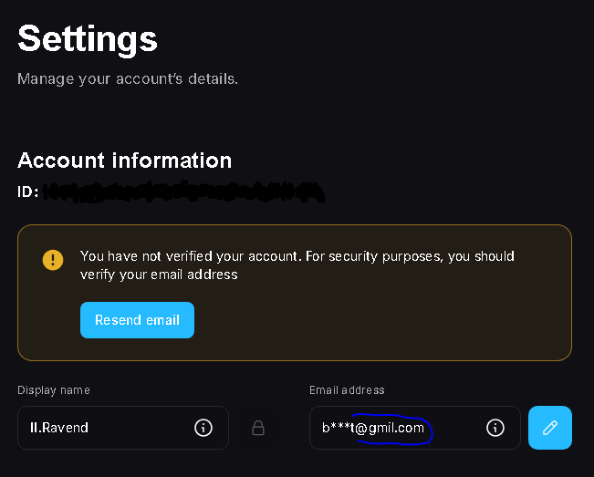The width and height of the screenshot is (594, 477).
Task: Click "Manage your account's details" subtitle
Action: point(128,79)
